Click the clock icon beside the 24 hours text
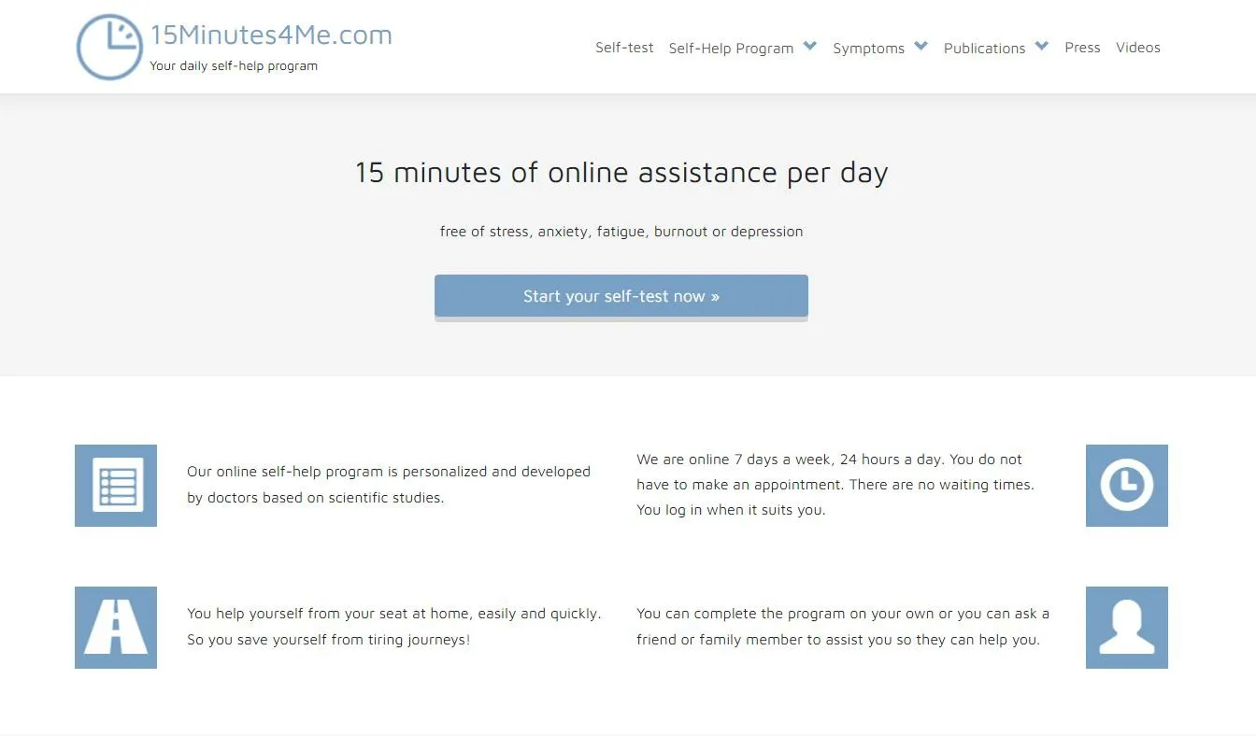 click(1127, 486)
